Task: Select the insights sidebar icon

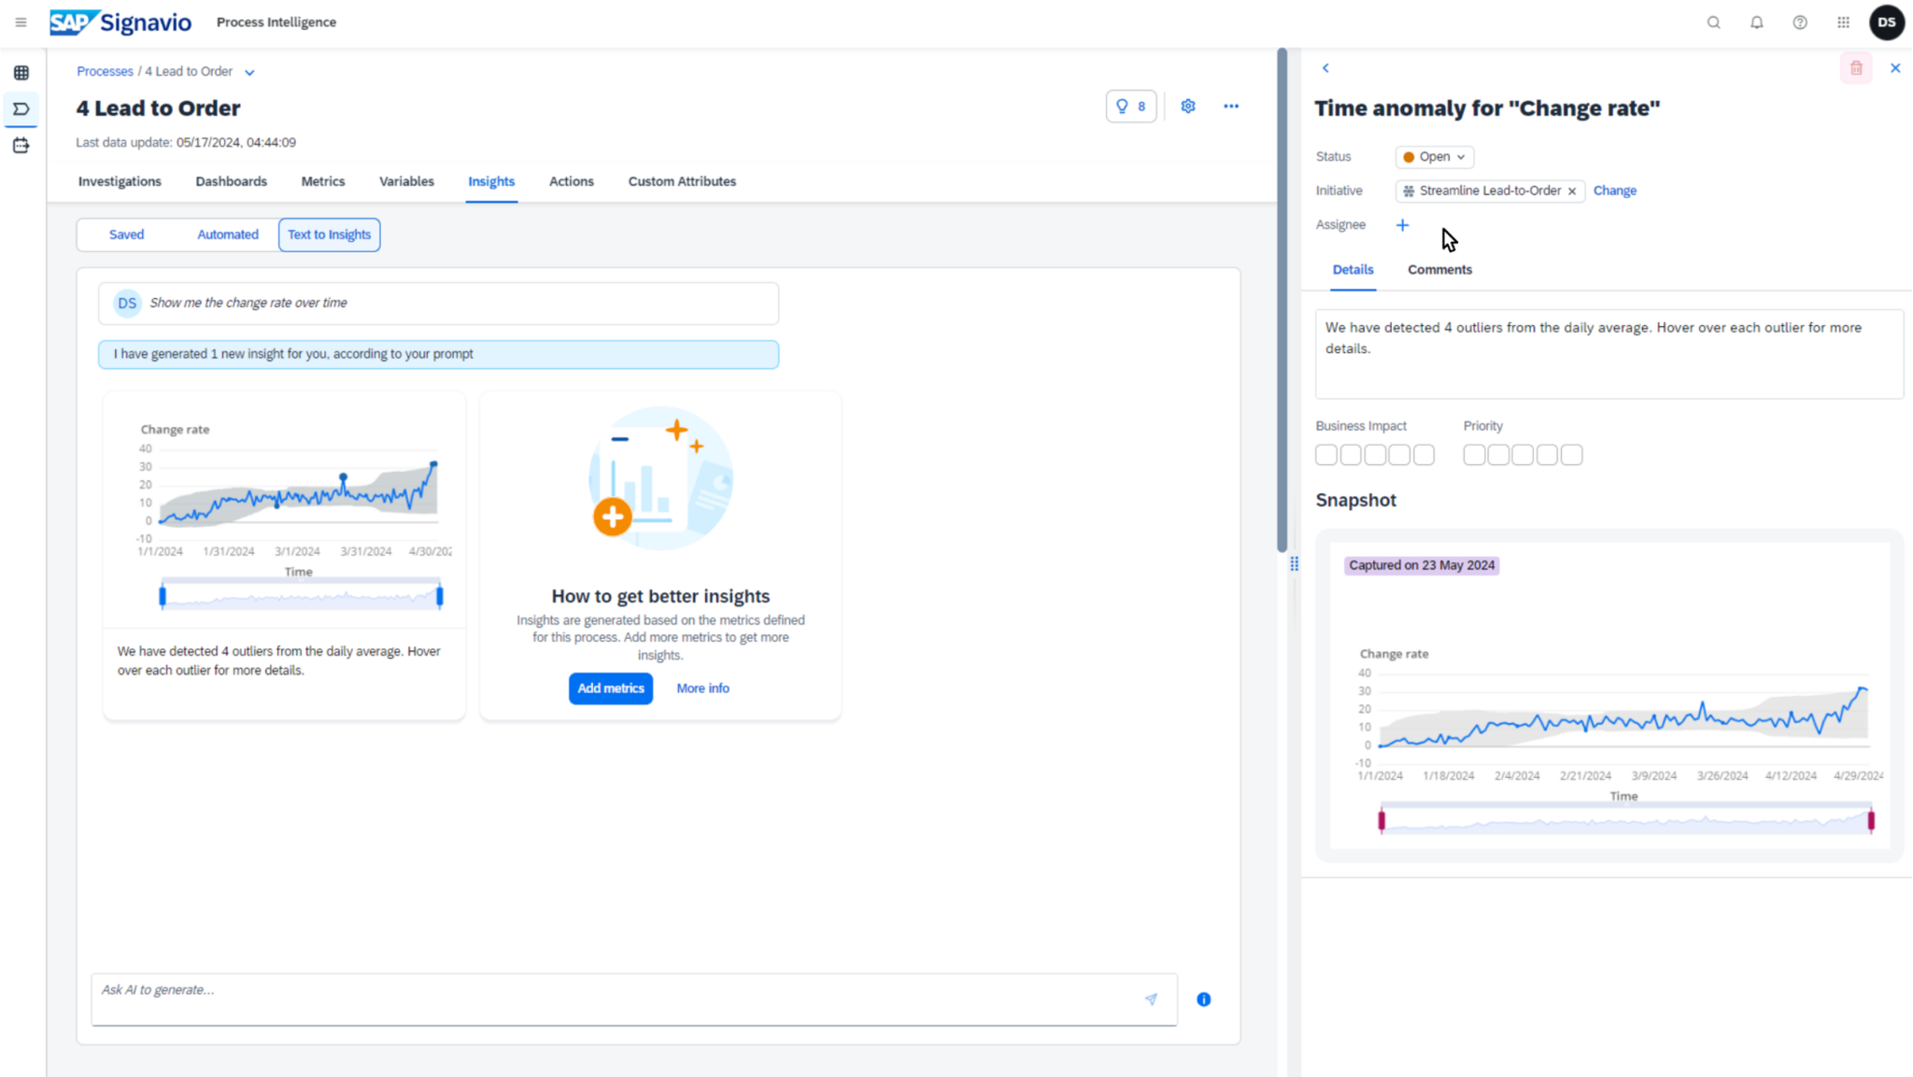Action: pyautogui.click(x=21, y=109)
